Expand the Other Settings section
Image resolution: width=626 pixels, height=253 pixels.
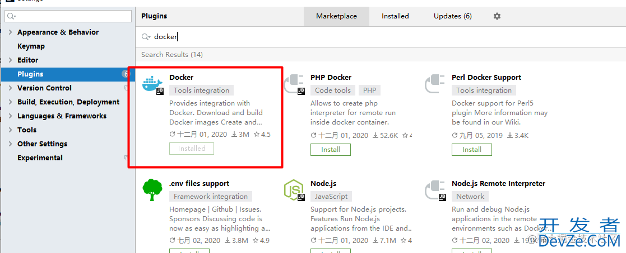point(11,144)
